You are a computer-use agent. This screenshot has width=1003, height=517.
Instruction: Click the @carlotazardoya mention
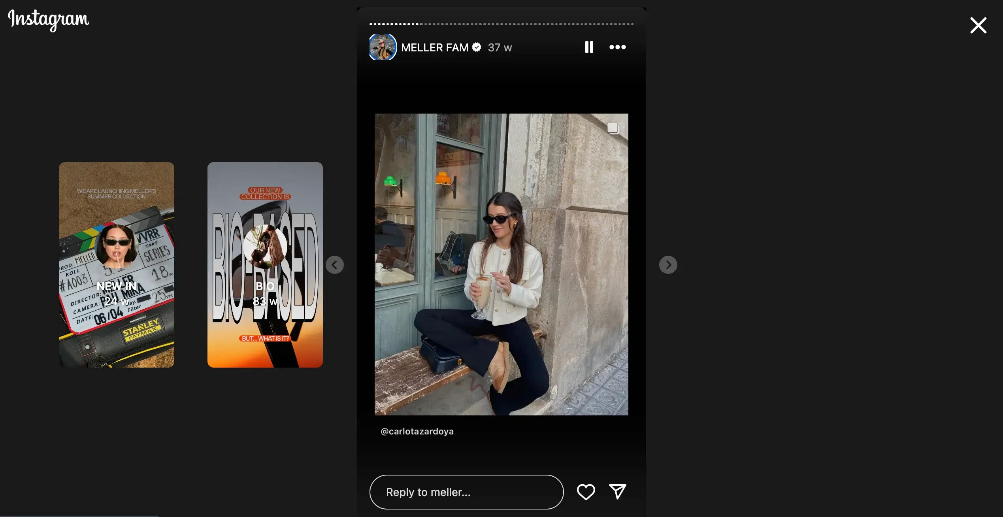tap(417, 431)
